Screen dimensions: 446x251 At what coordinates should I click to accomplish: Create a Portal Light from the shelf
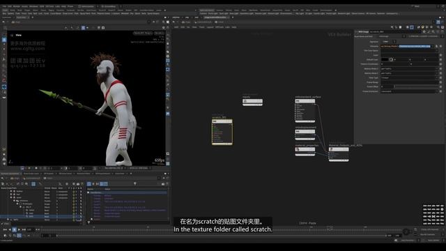[331, 13]
